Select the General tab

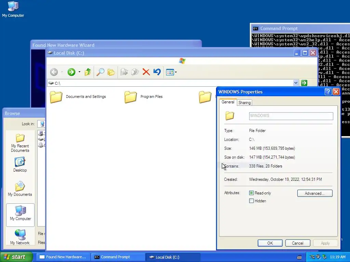[228, 102]
